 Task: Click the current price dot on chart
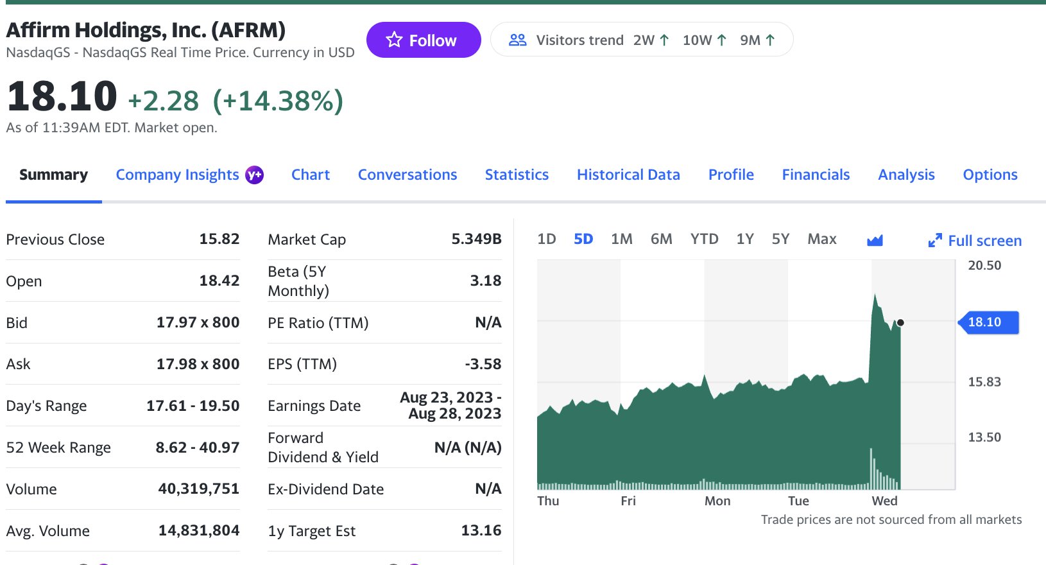[900, 322]
